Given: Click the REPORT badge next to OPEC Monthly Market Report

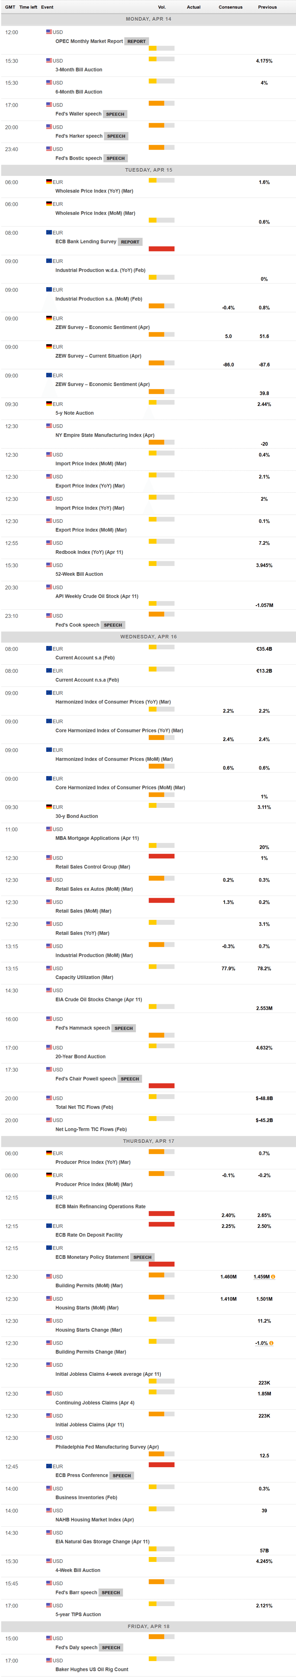Looking at the screenshot, I should point(137,41).
